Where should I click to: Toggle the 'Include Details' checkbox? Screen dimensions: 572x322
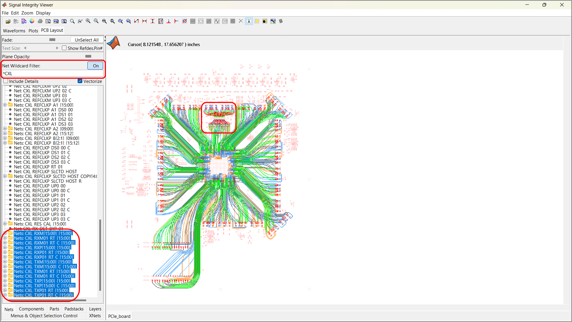(5, 81)
